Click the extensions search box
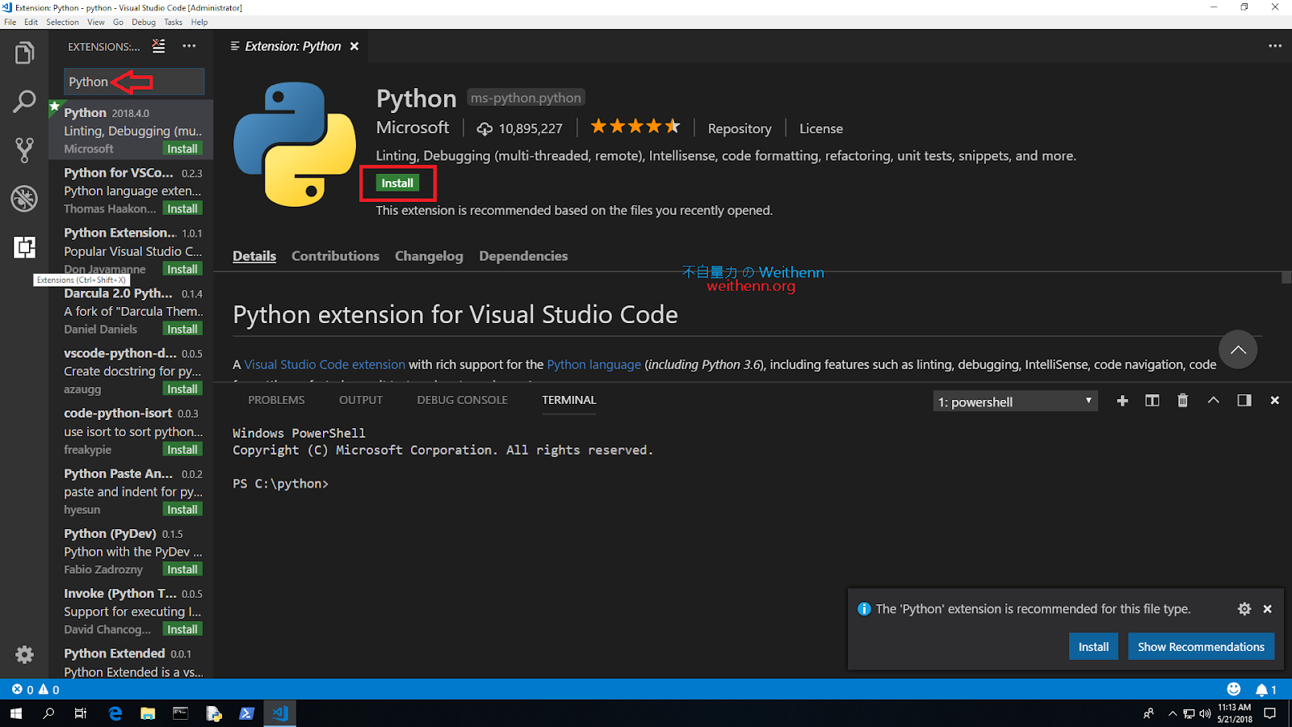This screenshot has width=1292, height=727. click(x=134, y=82)
